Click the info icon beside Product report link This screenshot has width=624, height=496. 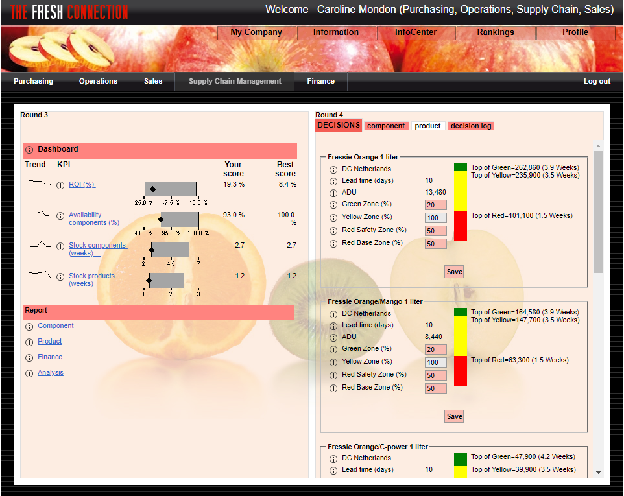[x=29, y=342]
